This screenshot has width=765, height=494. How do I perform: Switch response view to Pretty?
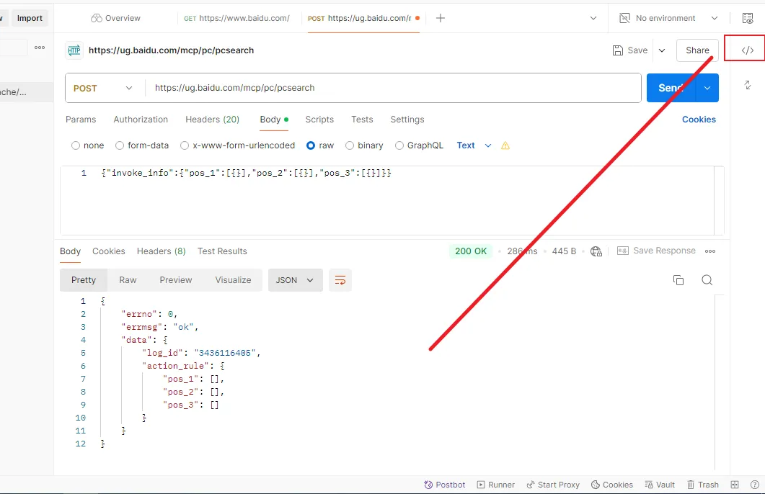pyautogui.click(x=84, y=280)
